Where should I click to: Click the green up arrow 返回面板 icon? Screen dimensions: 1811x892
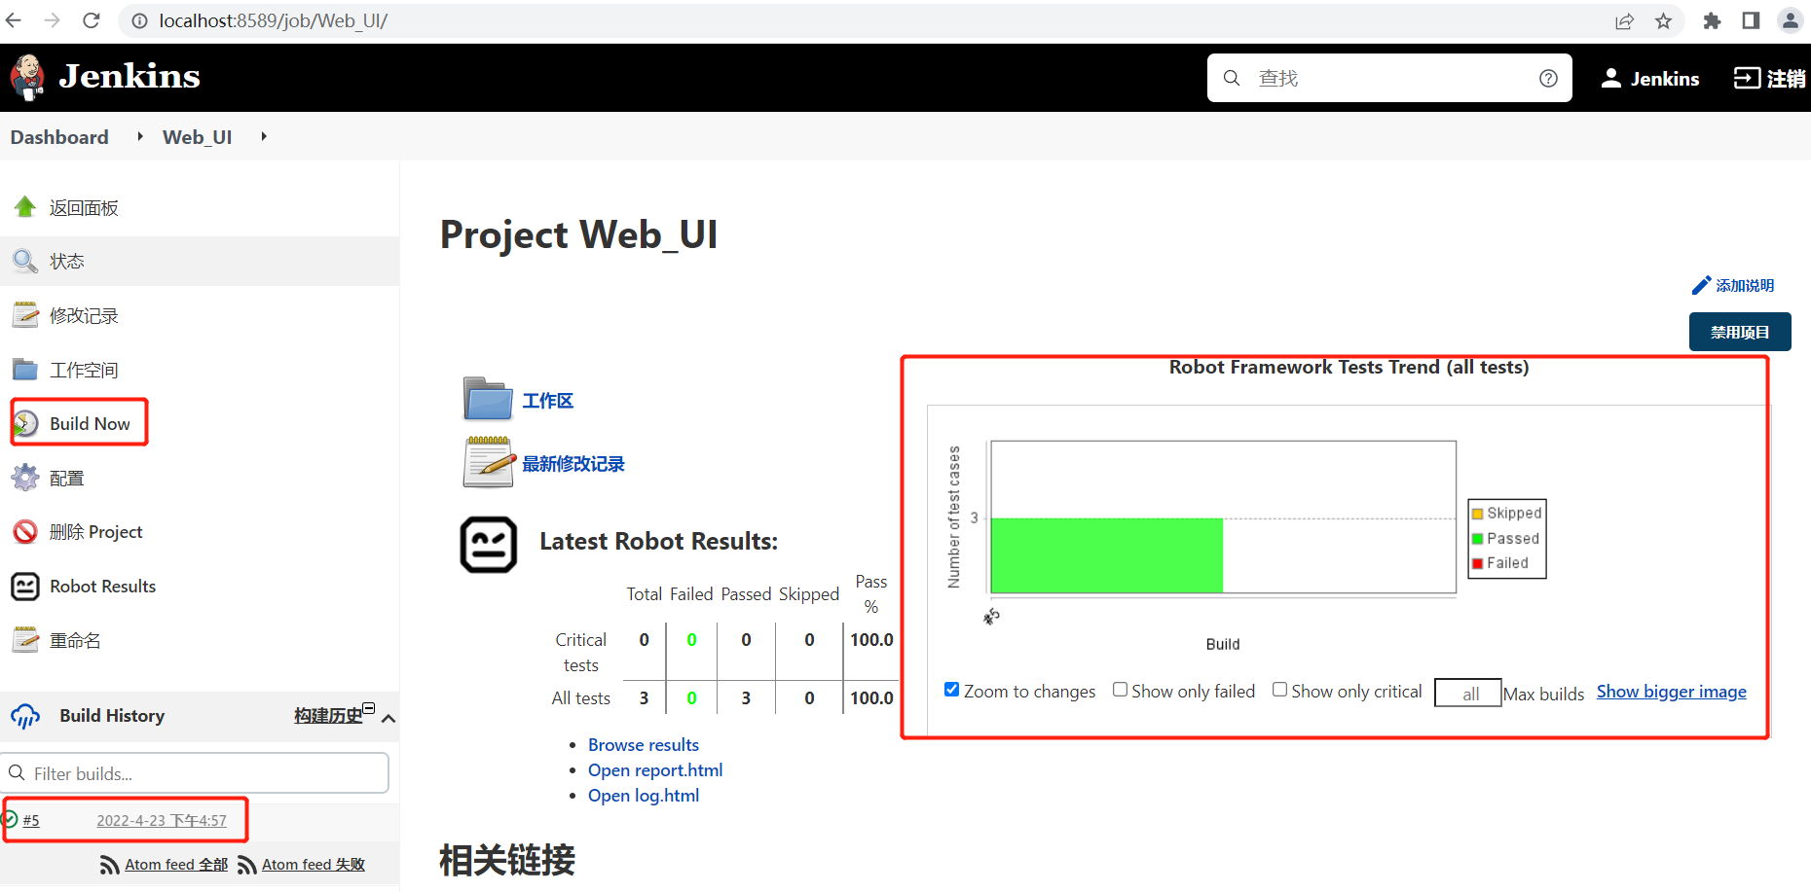tap(25, 206)
